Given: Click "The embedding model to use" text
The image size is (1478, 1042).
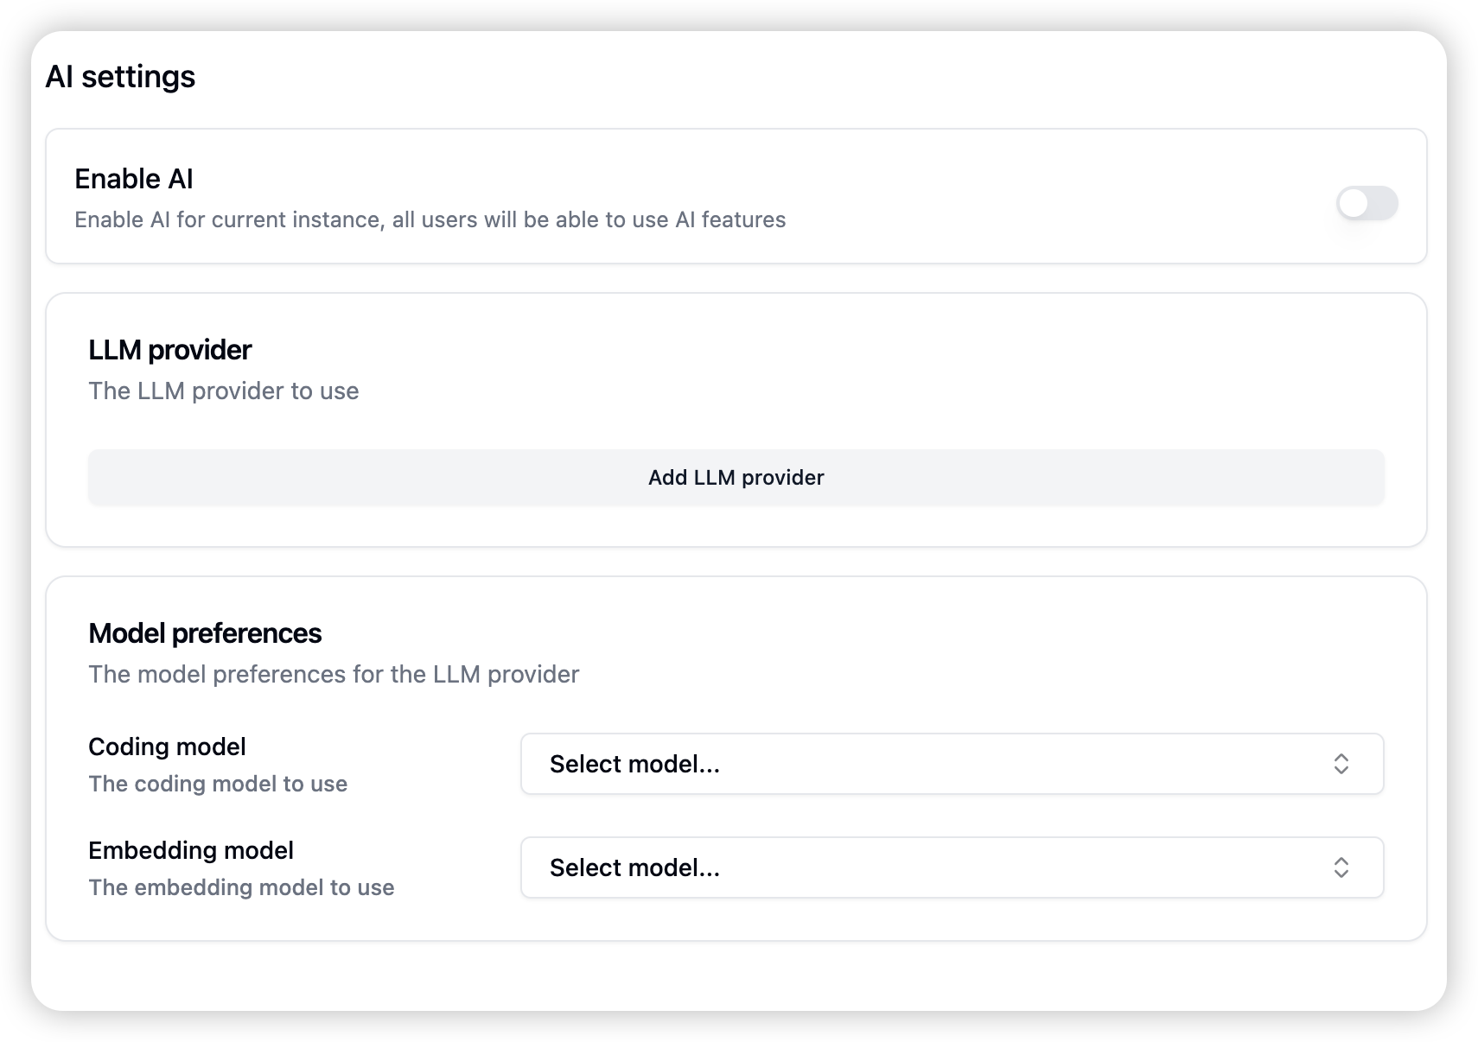Looking at the screenshot, I should (x=241, y=887).
